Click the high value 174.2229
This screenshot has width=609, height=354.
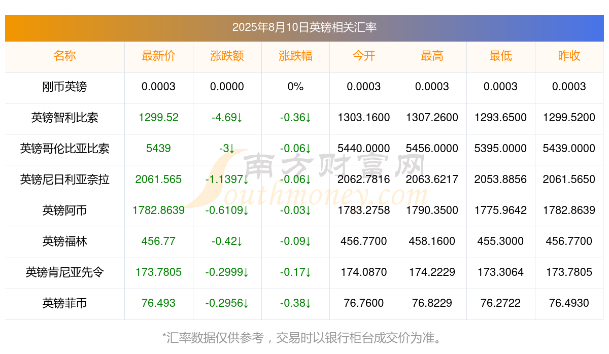point(432,272)
